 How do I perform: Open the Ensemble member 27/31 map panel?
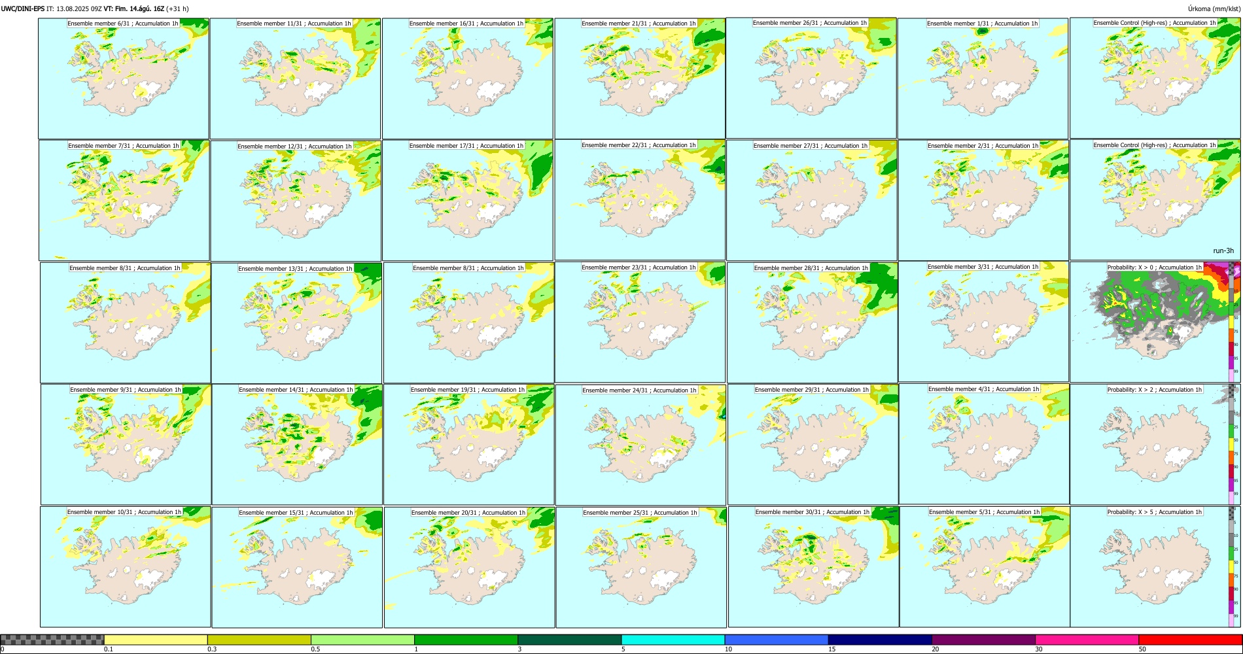[x=811, y=201]
